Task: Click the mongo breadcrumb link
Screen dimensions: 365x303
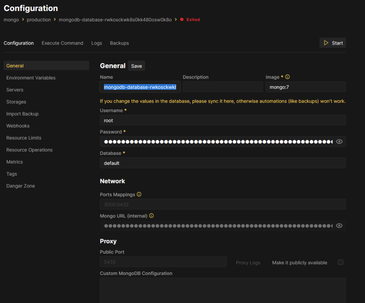Action: pyautogui.click(x=11, y=20)
